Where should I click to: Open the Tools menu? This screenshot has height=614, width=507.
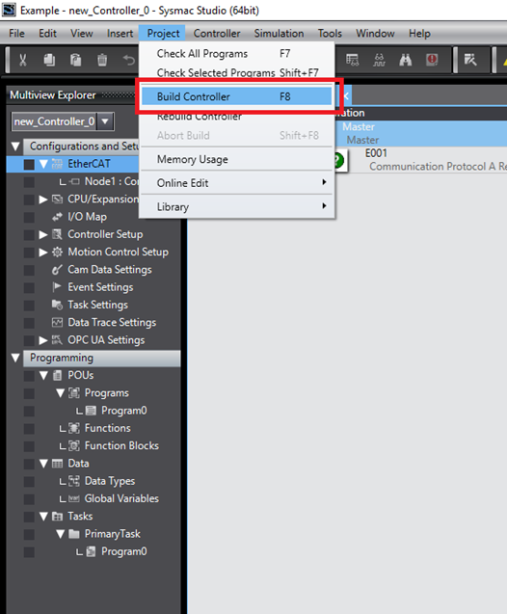click(x=330, y=34)
